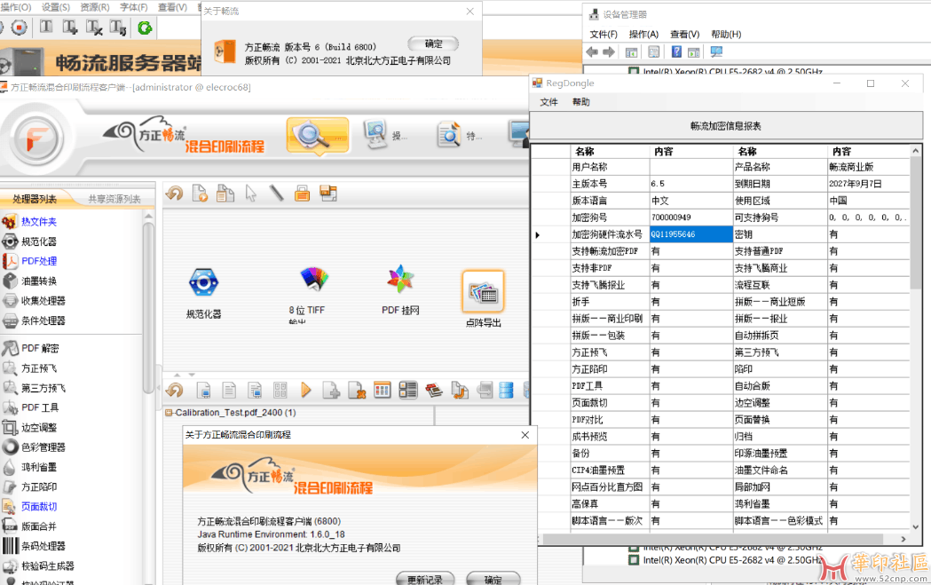Click the RegDongle table scroll-up arrow
The image size is (931, 585).
point(916,152)
